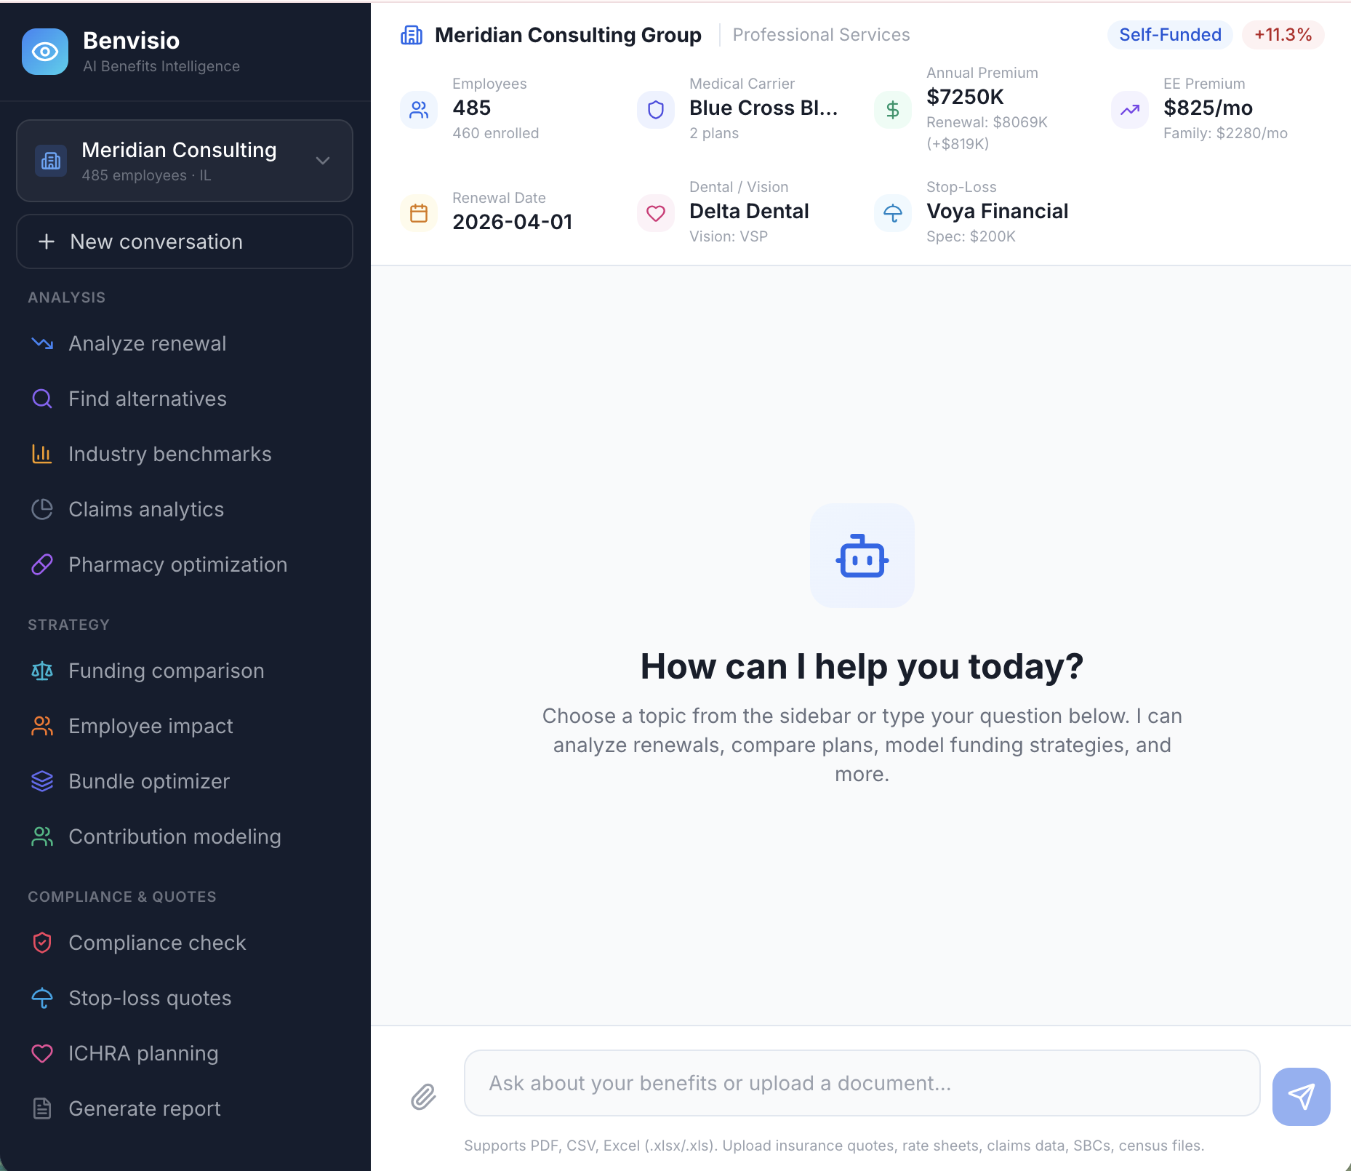Click the Professional Services label
The image size is (1351, 1171).
point(821,35)
